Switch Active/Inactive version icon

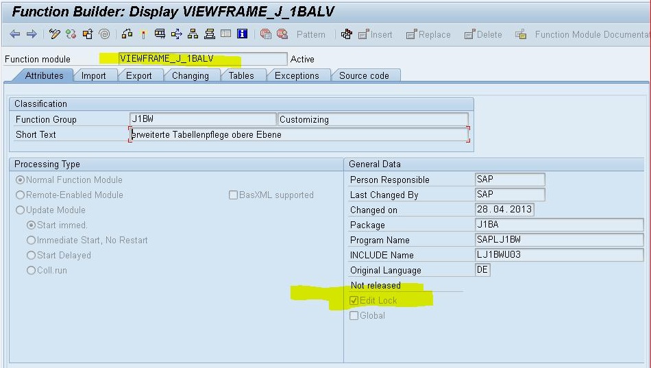point(71,34)
